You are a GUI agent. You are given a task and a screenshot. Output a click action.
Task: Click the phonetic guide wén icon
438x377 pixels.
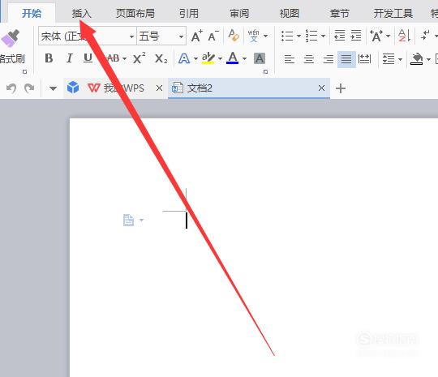pos(254,36)
